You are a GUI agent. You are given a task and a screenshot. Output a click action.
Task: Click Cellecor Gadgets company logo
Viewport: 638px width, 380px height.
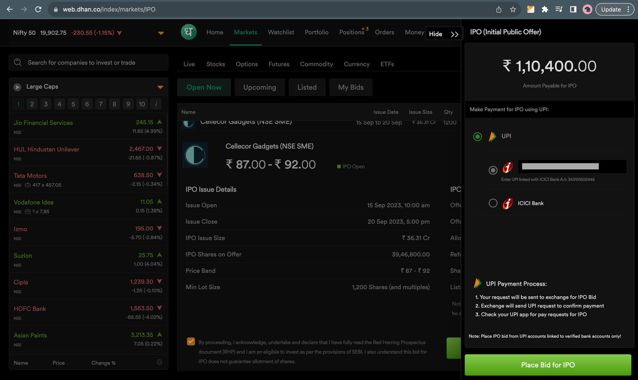pyautogui.click(x=195, y=155)
